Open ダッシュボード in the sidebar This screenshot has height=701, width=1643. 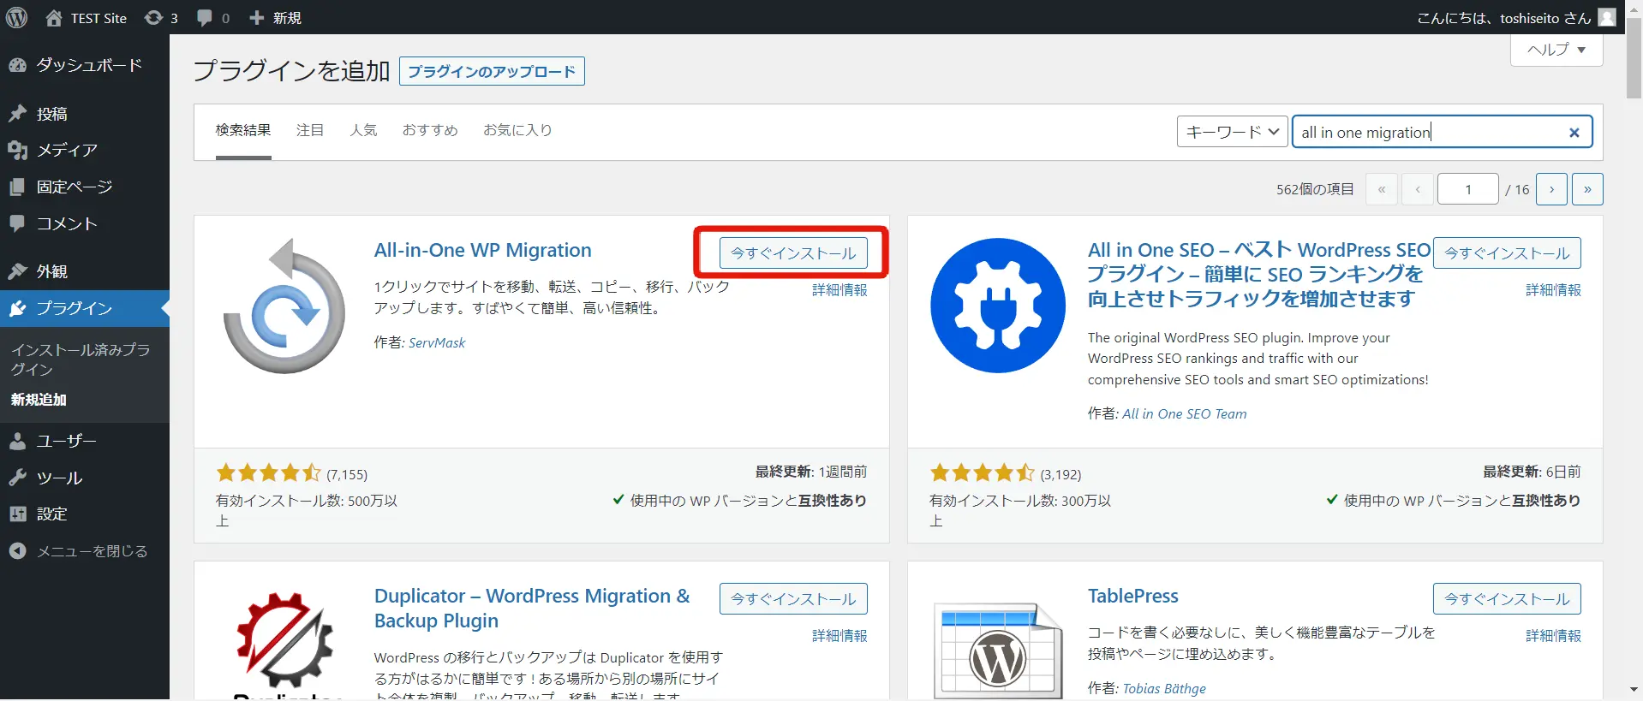(x=85, y=65)
